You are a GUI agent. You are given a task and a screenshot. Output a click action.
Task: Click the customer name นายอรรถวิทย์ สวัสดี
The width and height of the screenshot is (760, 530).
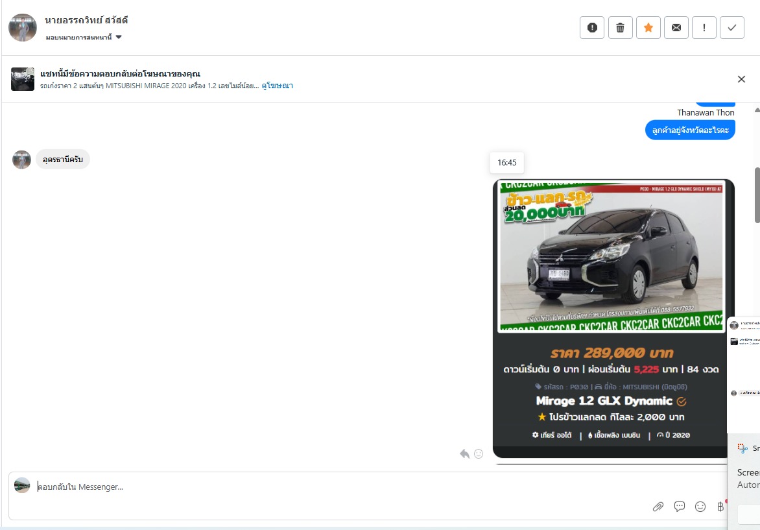[x=86, y=20]
